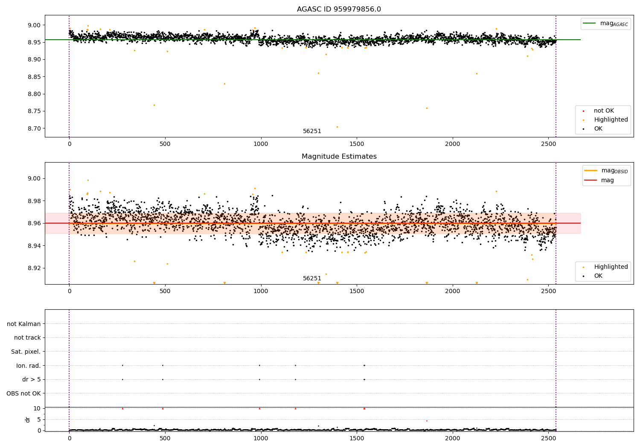
Task: Click green line sample in mag AGASC legend
Action: tap(590, 23)
